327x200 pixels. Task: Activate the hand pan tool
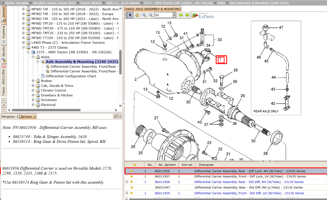pyautogui.click(x=137, y=15)
